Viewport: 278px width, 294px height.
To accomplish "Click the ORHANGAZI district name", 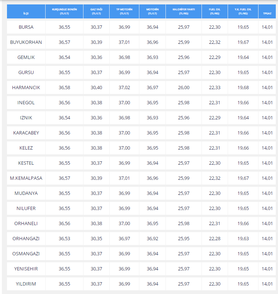I will click(26, 239).
